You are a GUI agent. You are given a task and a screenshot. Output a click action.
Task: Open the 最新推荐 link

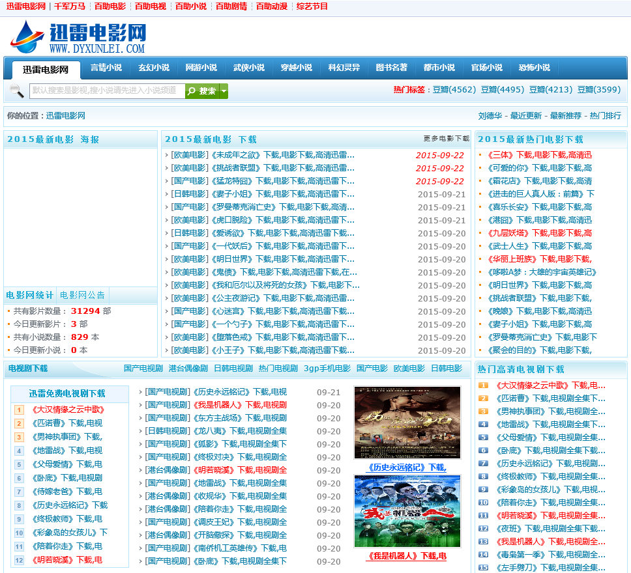(x=565, y=116)
